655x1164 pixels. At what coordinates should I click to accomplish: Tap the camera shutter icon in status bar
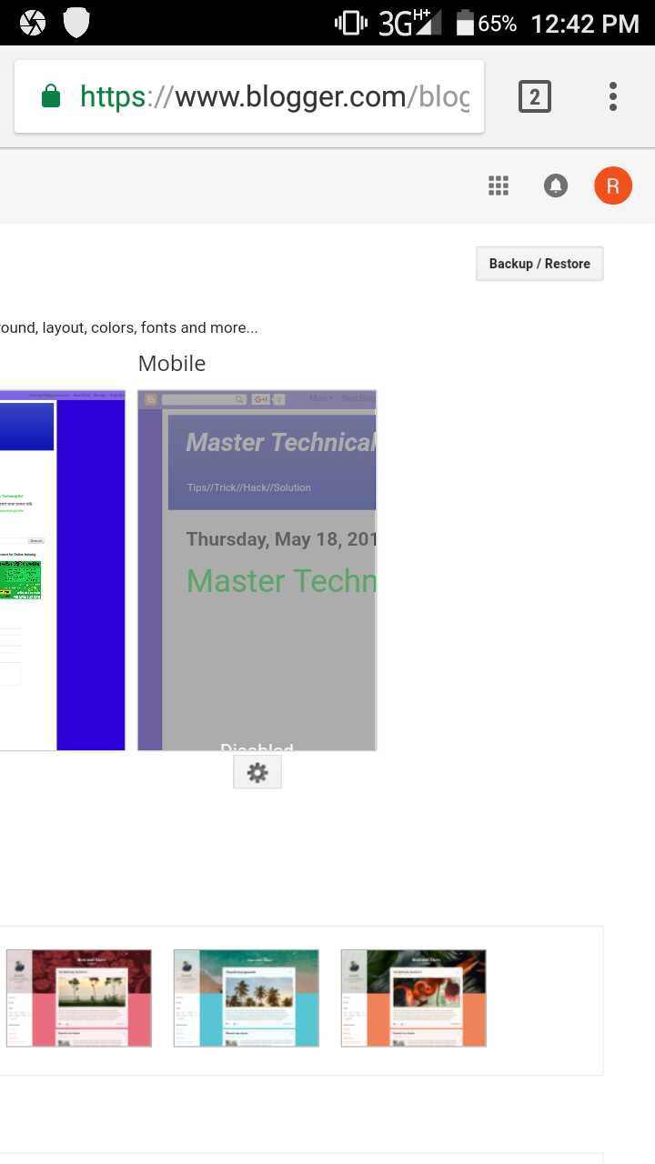point(32,23)
